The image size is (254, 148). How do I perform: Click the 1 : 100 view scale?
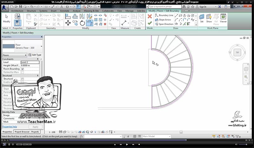[52, 132]
